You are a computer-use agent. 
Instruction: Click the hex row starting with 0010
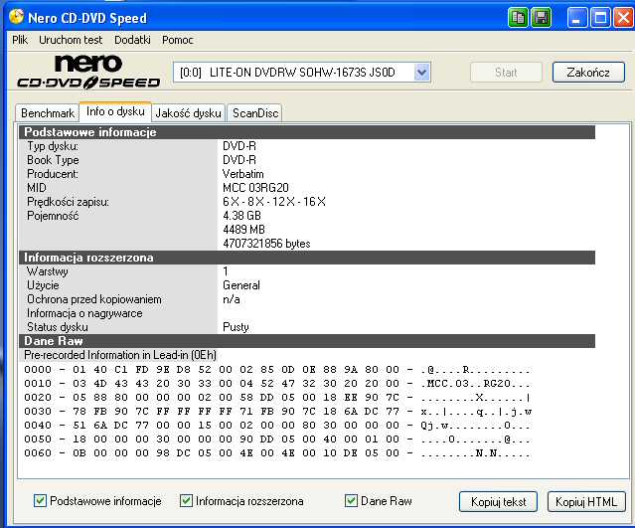click(x=277, y=384)
